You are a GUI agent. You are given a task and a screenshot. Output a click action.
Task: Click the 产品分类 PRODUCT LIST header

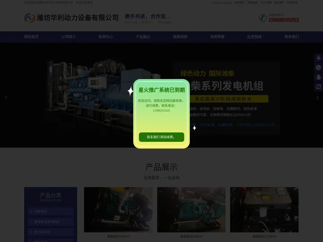[51, 197]
